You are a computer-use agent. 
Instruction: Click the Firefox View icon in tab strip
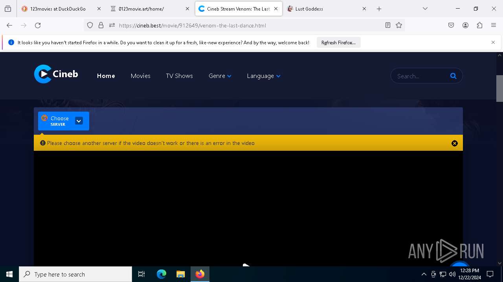coord(8,9)
